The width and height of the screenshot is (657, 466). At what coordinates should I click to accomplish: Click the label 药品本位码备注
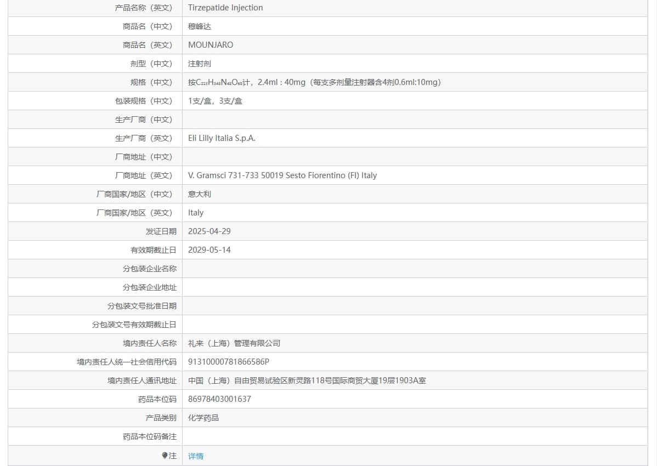(150, 436)
